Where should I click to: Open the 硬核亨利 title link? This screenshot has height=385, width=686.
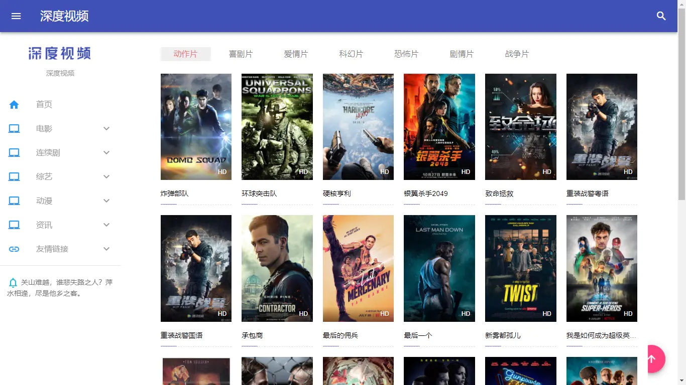pyautogui.click(x=337, y=194)
